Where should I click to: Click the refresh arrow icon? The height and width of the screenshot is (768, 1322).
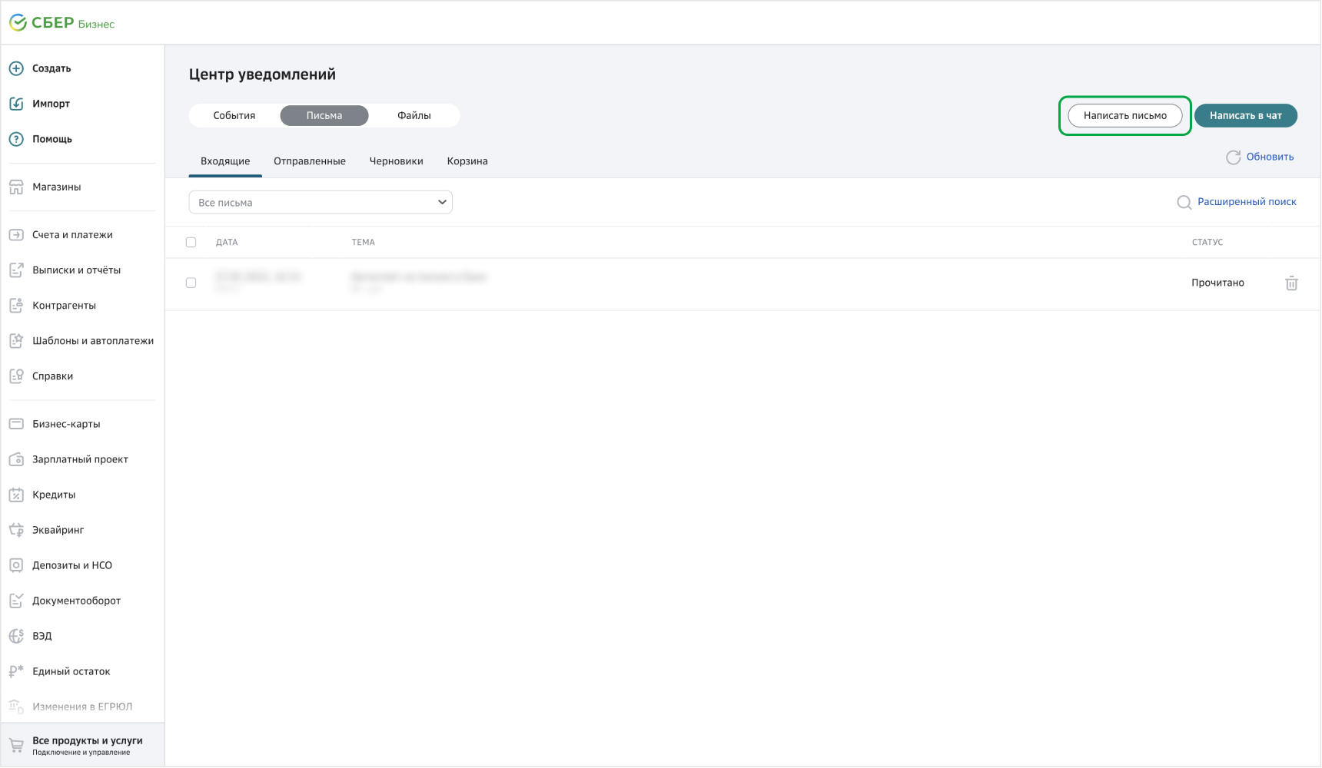pos(1233,157)
